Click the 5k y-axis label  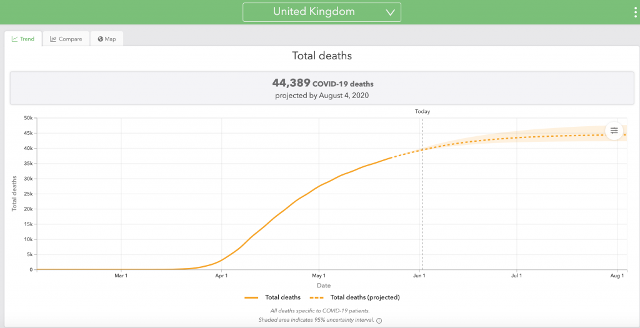coord(30,254)
